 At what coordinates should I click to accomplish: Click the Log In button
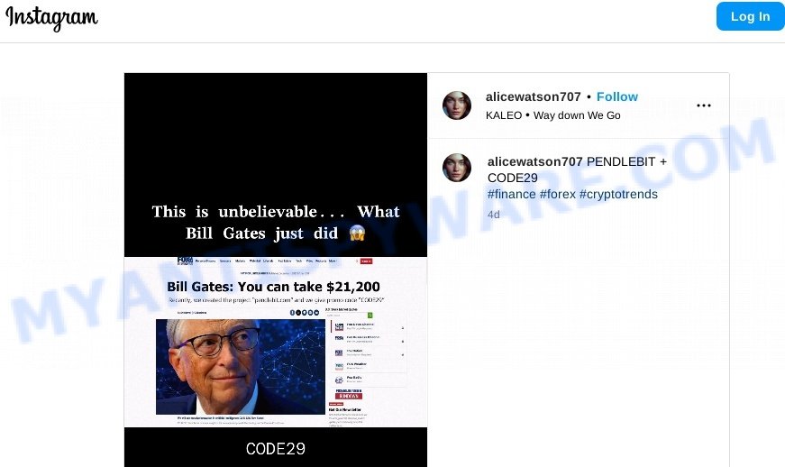coord(750,16)
